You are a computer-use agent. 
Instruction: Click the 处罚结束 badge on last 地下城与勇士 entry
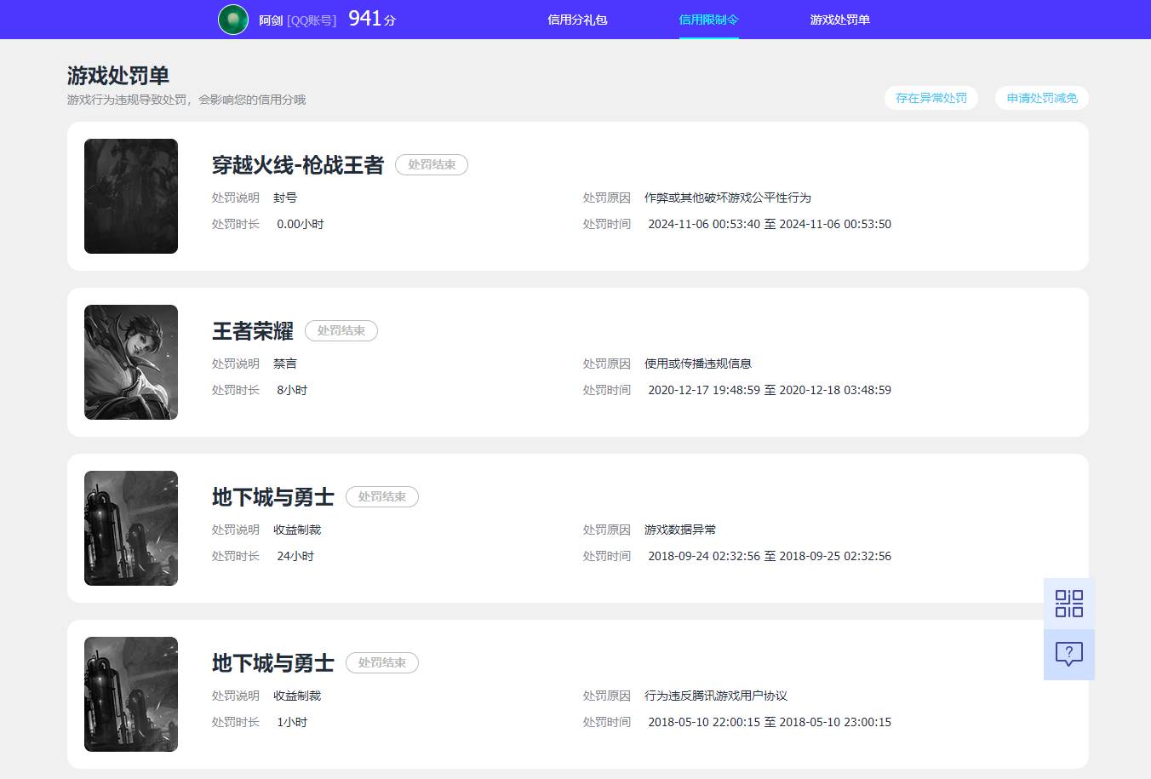(381, 662)
